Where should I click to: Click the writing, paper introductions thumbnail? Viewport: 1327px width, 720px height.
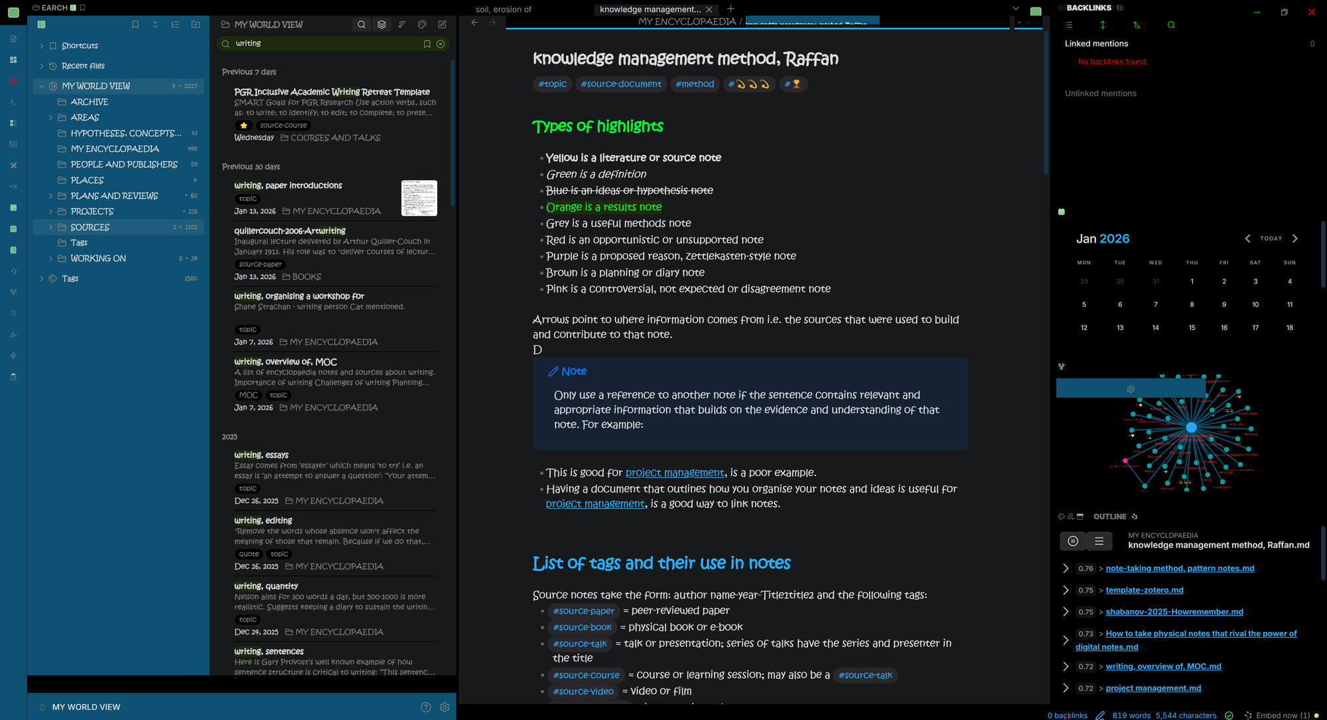[419, 198]
